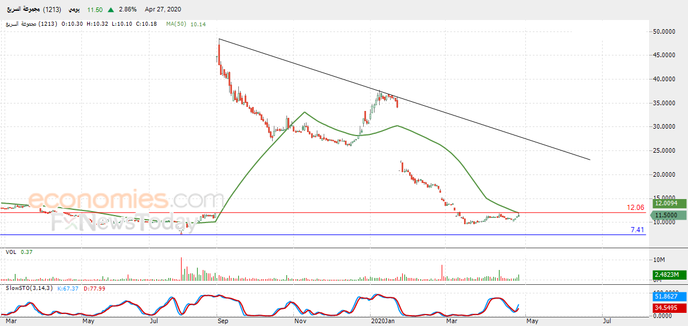The height and width of the screenshot is (326, 688).
Task: Click the 11.5000 current price tag
Action: pos(666,215)
